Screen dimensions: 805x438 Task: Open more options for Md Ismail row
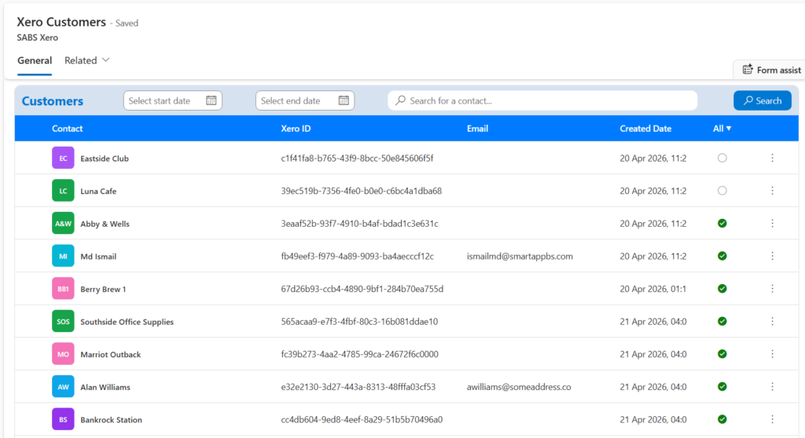772,256
